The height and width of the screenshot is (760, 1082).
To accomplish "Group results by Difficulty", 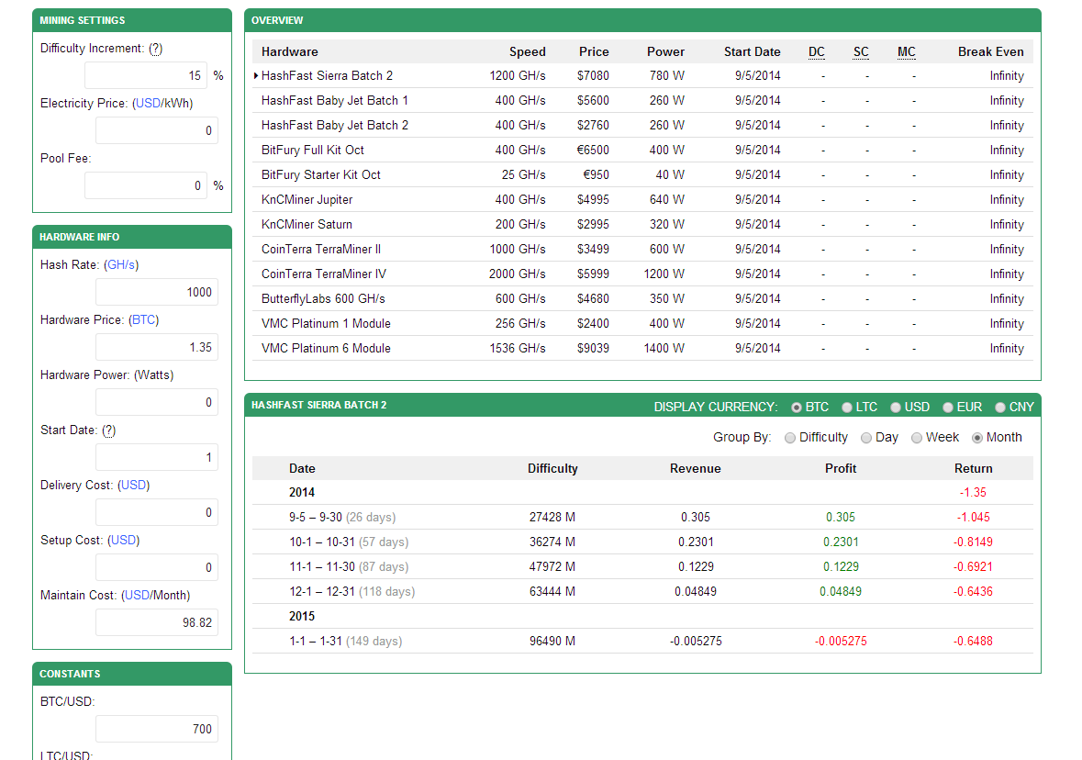I will click(x=790, y=438).
